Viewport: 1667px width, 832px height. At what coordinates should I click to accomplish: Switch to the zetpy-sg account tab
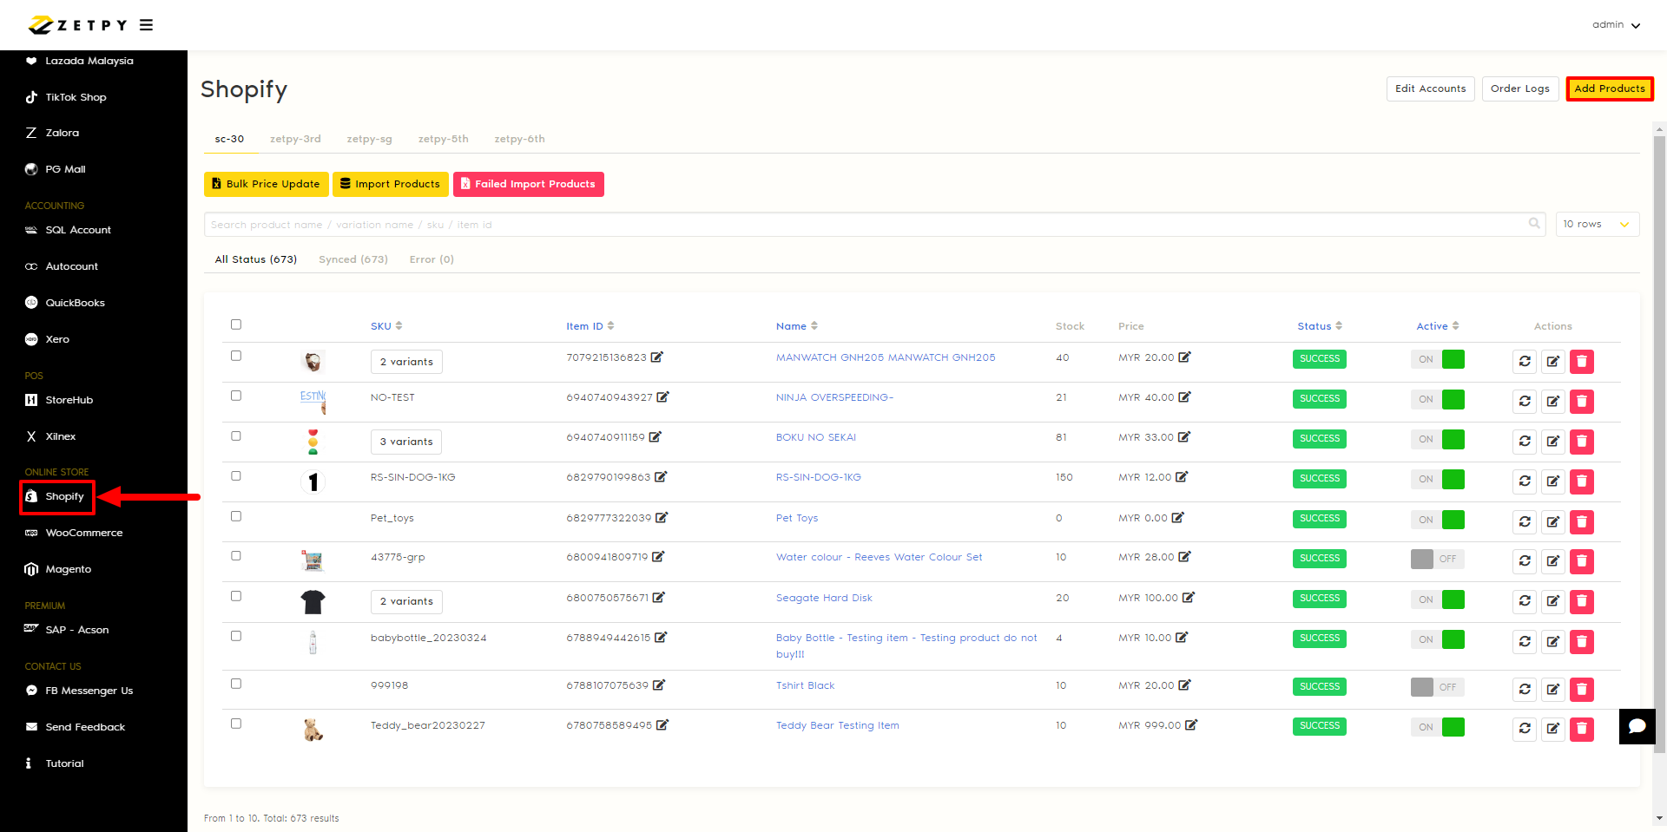click(369, 139)
